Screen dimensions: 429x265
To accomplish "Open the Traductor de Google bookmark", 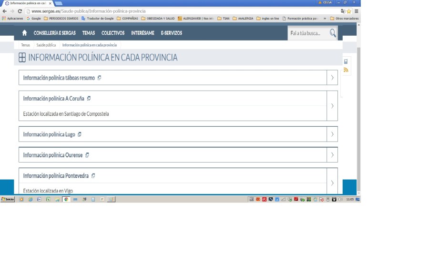I will (100, 19).
